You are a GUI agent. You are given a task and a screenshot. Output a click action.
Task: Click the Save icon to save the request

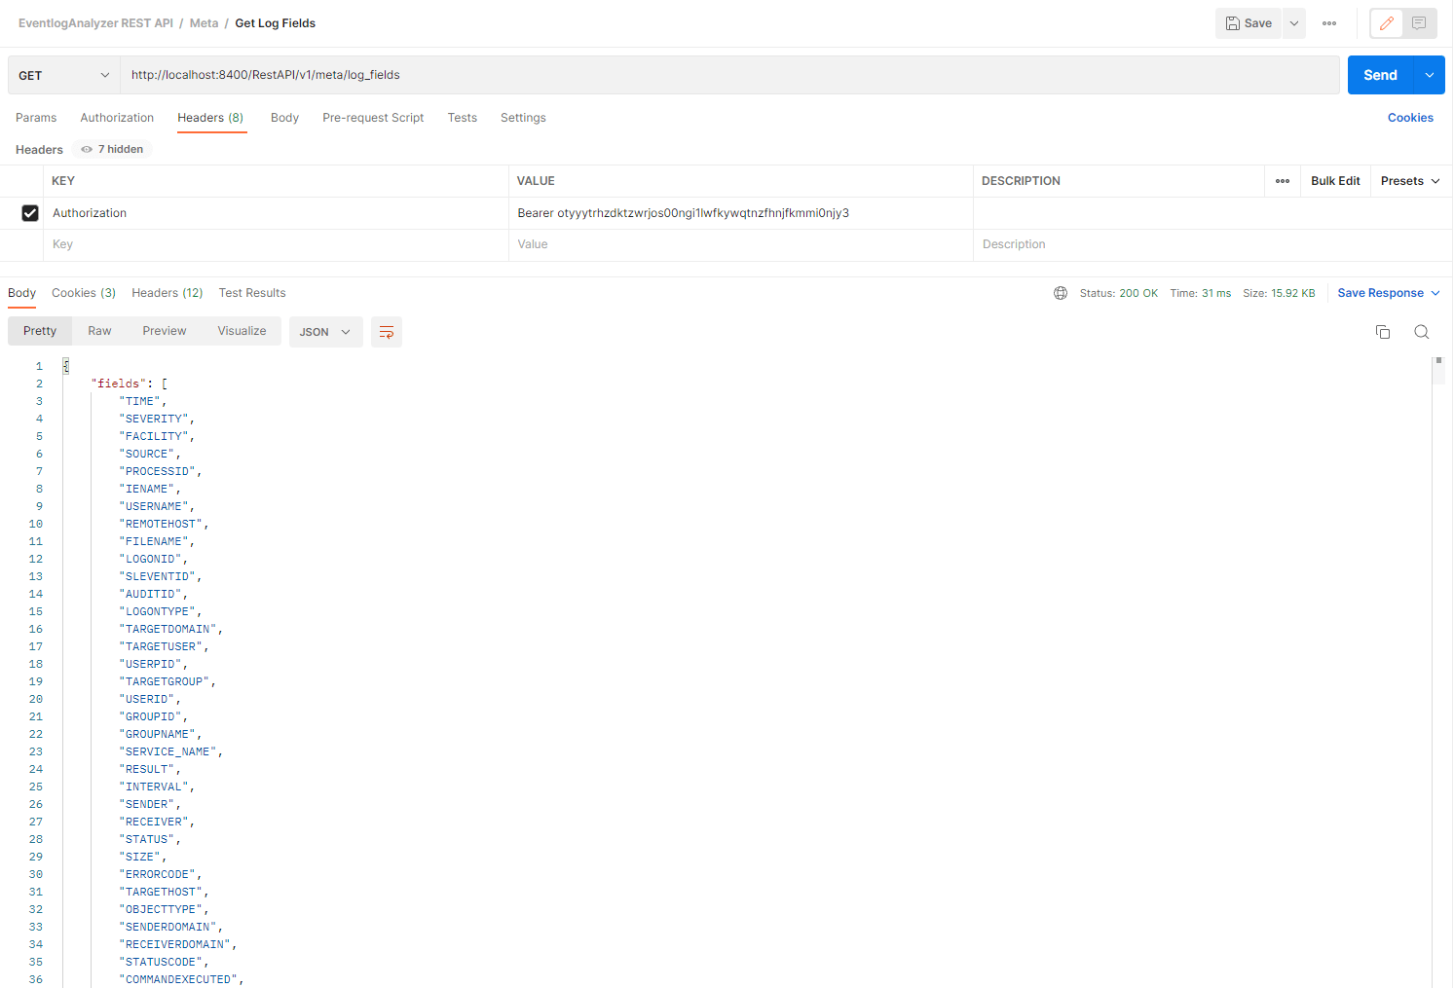pyautogui.click(x=1248, y=22)
